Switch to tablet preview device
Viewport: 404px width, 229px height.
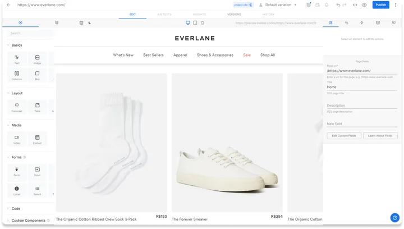tap(195, 22)
